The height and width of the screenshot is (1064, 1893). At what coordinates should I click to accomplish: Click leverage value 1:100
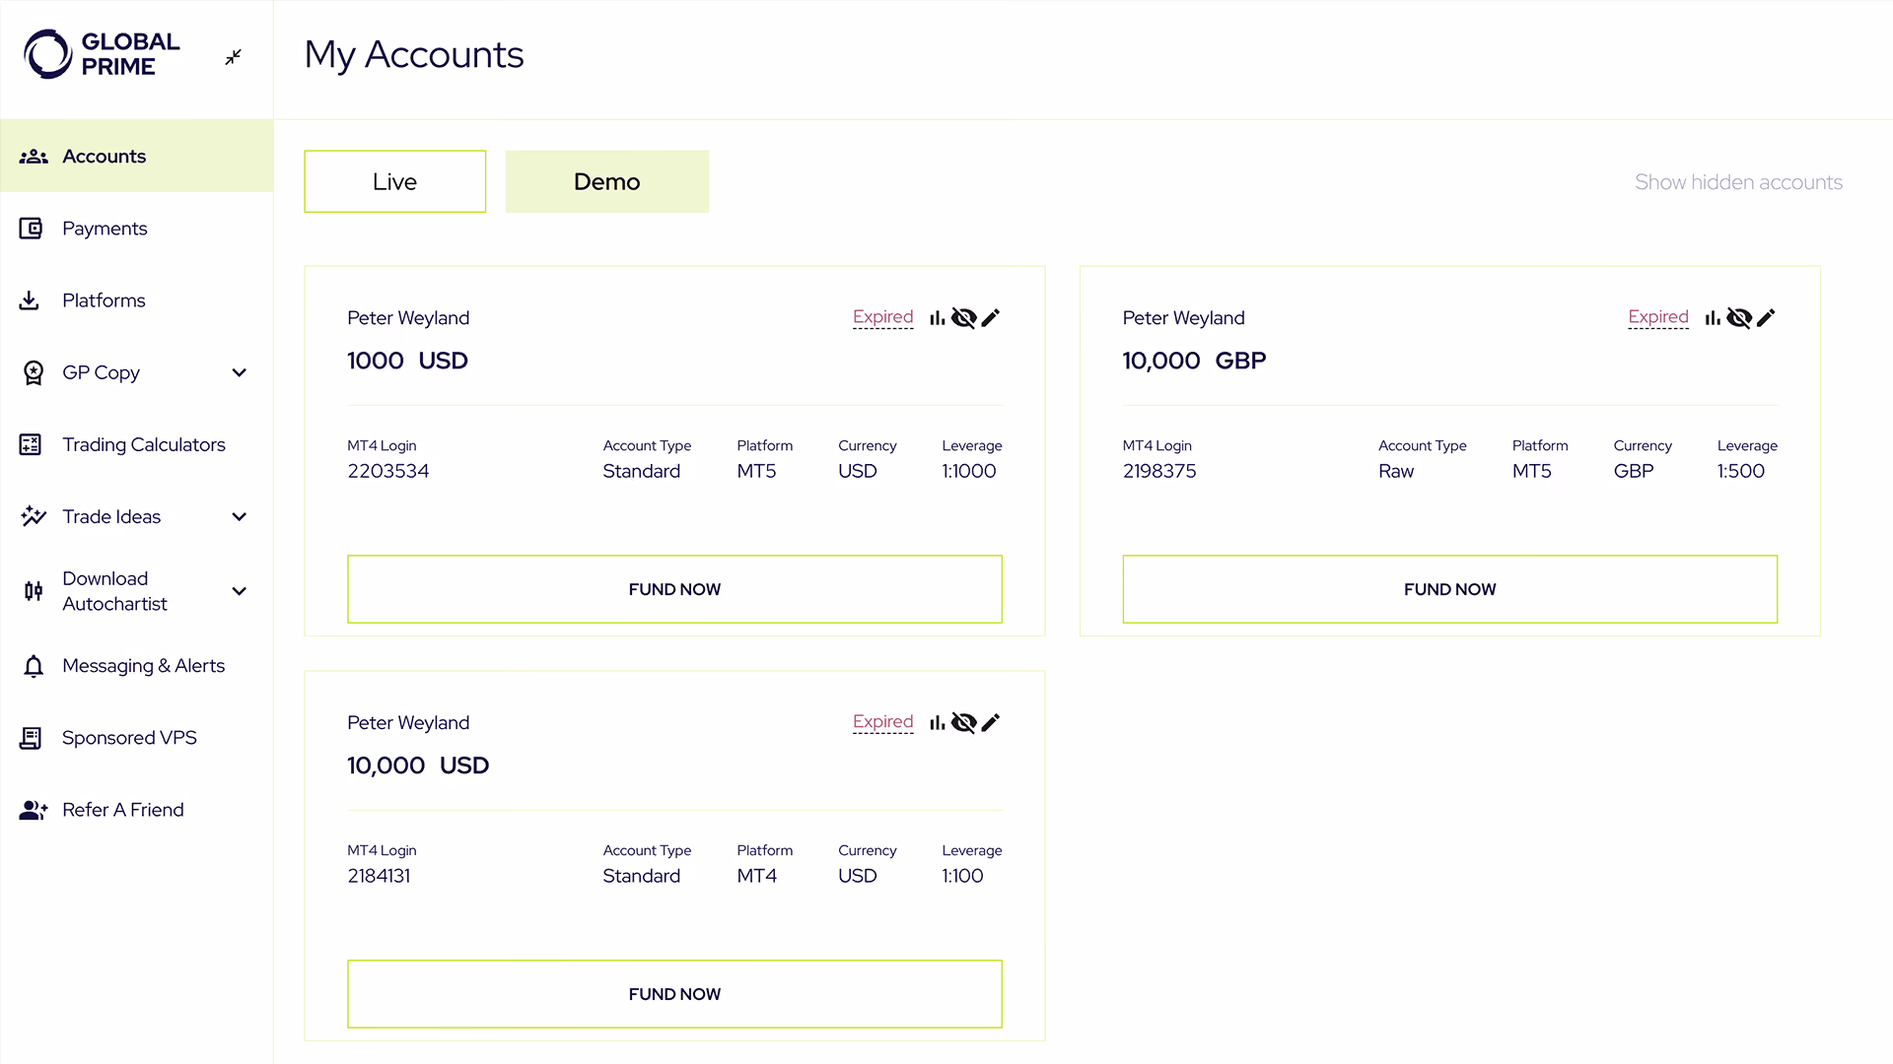click(x=962, y=876)
